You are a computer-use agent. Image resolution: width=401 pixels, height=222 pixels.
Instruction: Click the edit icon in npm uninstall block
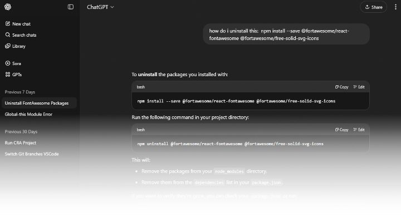[355, 130]
